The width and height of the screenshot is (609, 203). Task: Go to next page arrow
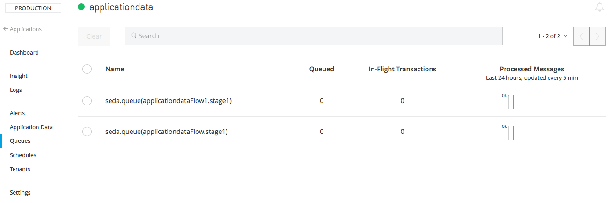[x=597, y=36]
